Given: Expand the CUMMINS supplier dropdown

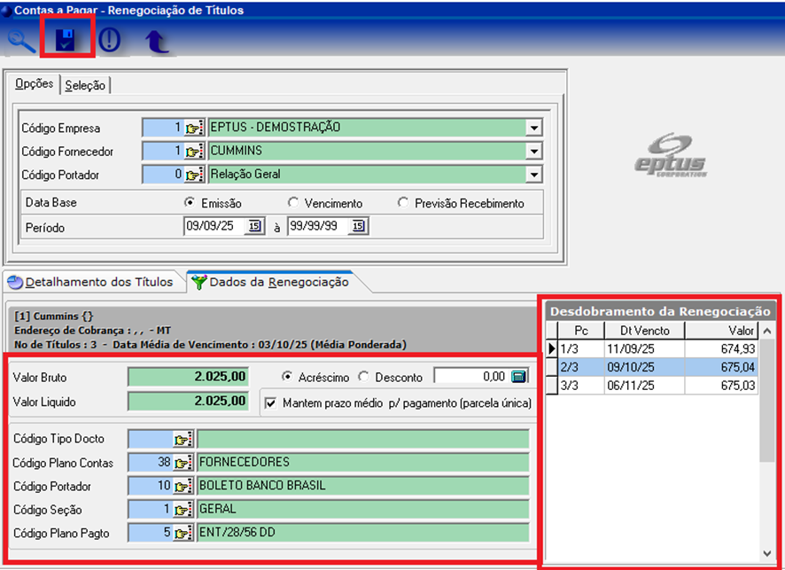Looking at the screenshot, I should [x=533, y=152].
